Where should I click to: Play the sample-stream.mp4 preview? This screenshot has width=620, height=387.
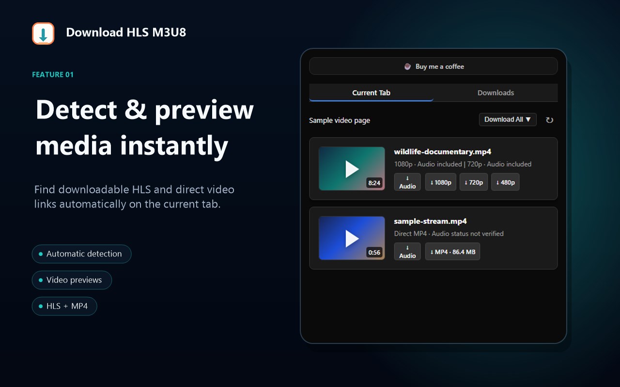pyautogui.click(x=352, y=238)
